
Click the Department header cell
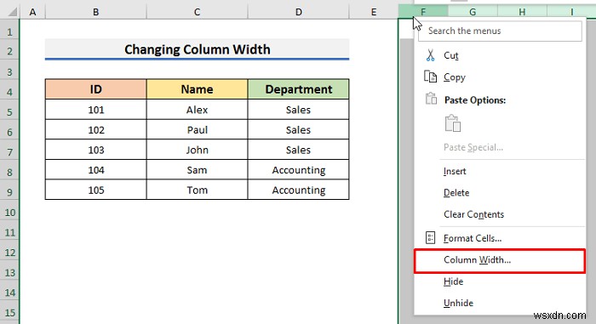[298, 89]
